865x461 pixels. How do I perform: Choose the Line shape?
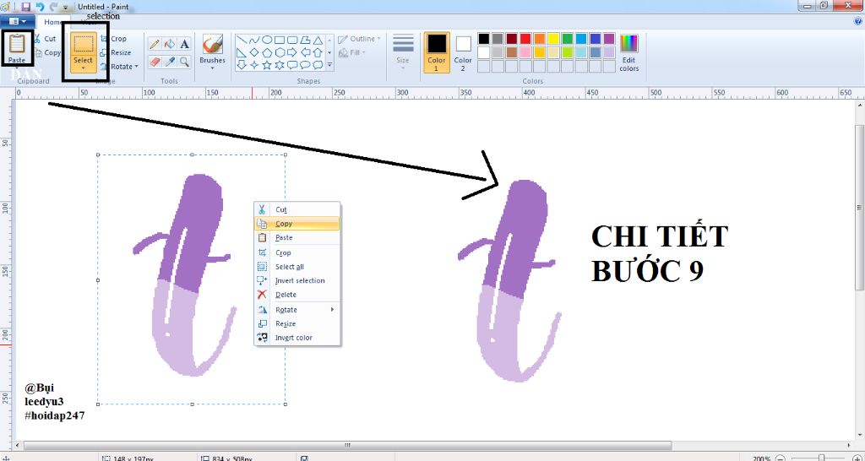point(241,41)
